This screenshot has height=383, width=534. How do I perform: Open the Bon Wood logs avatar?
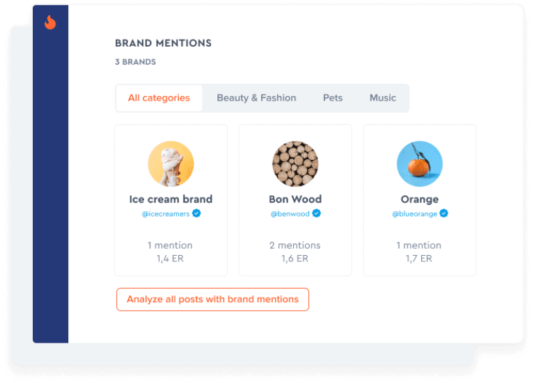pos(295,164)
